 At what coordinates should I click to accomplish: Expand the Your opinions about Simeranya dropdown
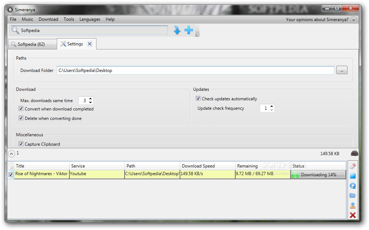pos(353,20)
